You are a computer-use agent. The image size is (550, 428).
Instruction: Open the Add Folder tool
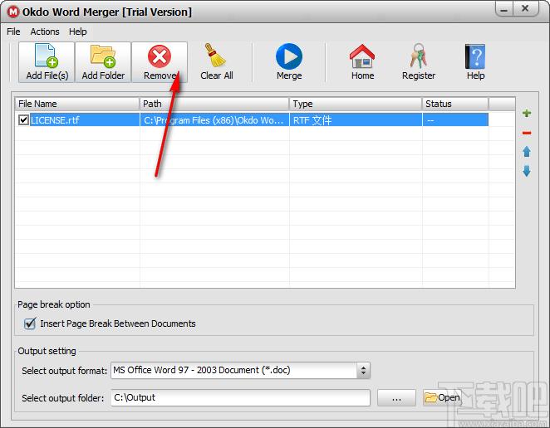click(x=103, y=62)
